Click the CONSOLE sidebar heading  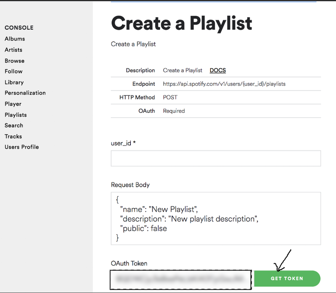click(x=19, y=28)
